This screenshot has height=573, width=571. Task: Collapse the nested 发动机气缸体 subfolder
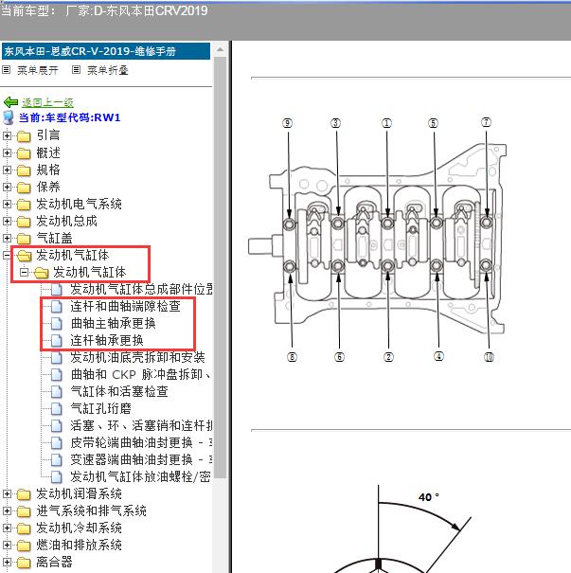pyautogui.click(x=24, y=272)
